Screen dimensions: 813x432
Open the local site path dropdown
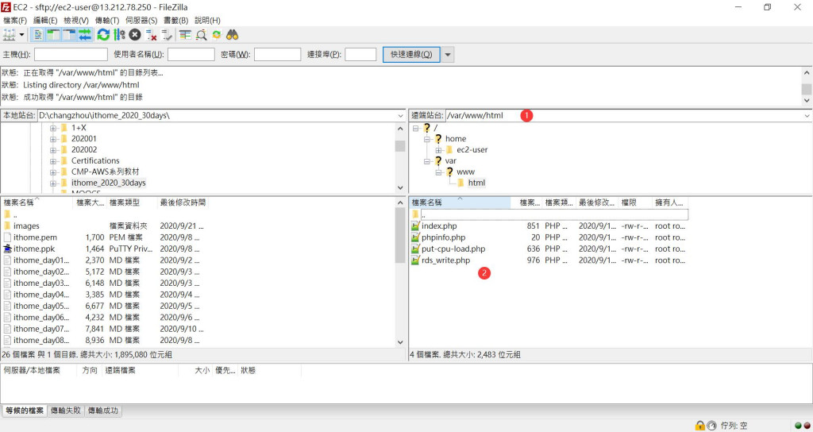coord(400,116)
